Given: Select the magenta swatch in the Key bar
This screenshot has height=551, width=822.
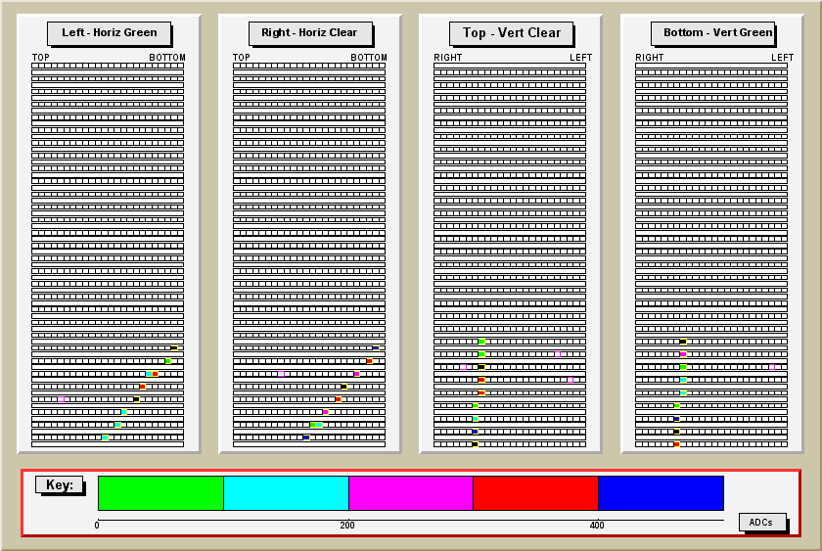Looking at the screenshot, I should click(411, 493).
